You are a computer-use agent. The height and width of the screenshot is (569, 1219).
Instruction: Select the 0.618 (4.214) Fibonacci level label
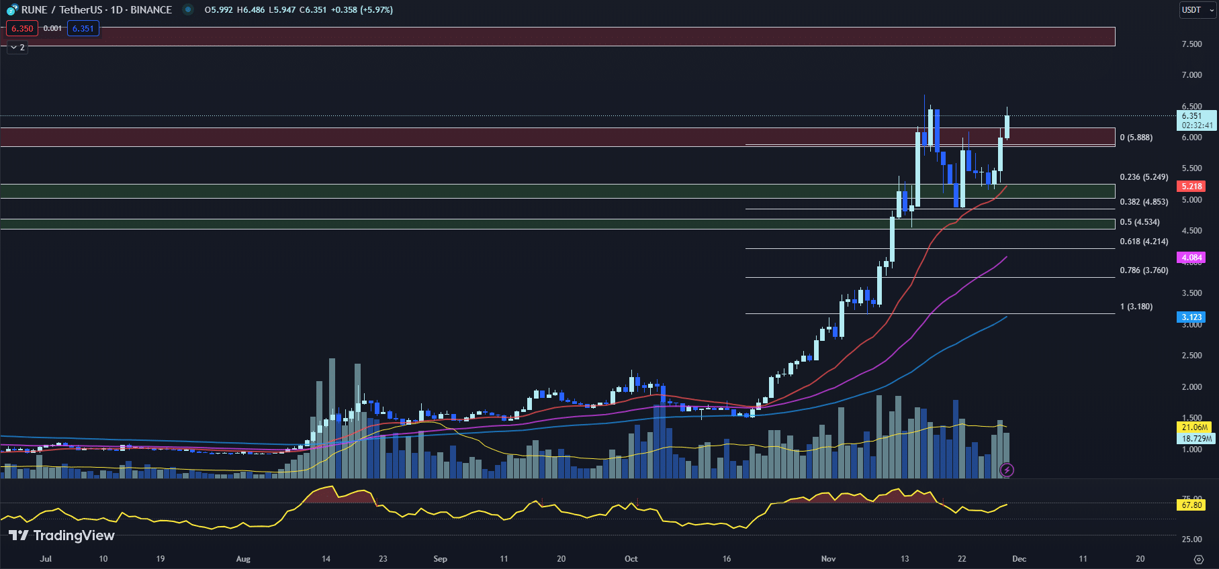[x=1144, y=242]
